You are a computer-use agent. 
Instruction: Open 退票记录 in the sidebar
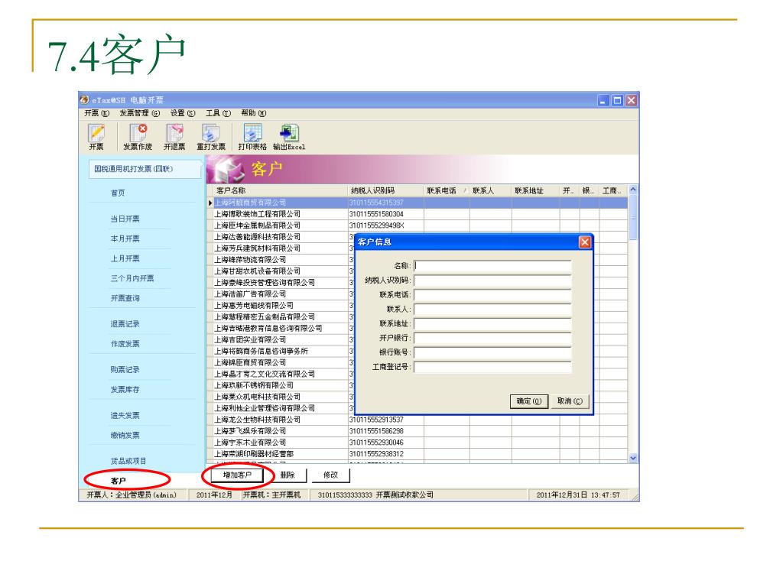pos(125,324)
